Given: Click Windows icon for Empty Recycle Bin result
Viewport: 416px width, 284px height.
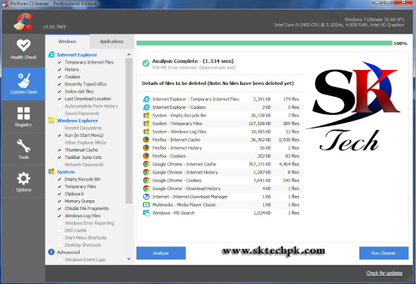Looking at the screenshot, I should click(146, 115).
